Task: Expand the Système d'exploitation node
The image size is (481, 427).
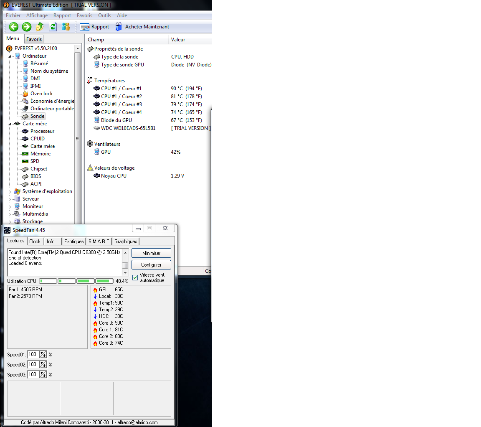Action: point(10,191)
